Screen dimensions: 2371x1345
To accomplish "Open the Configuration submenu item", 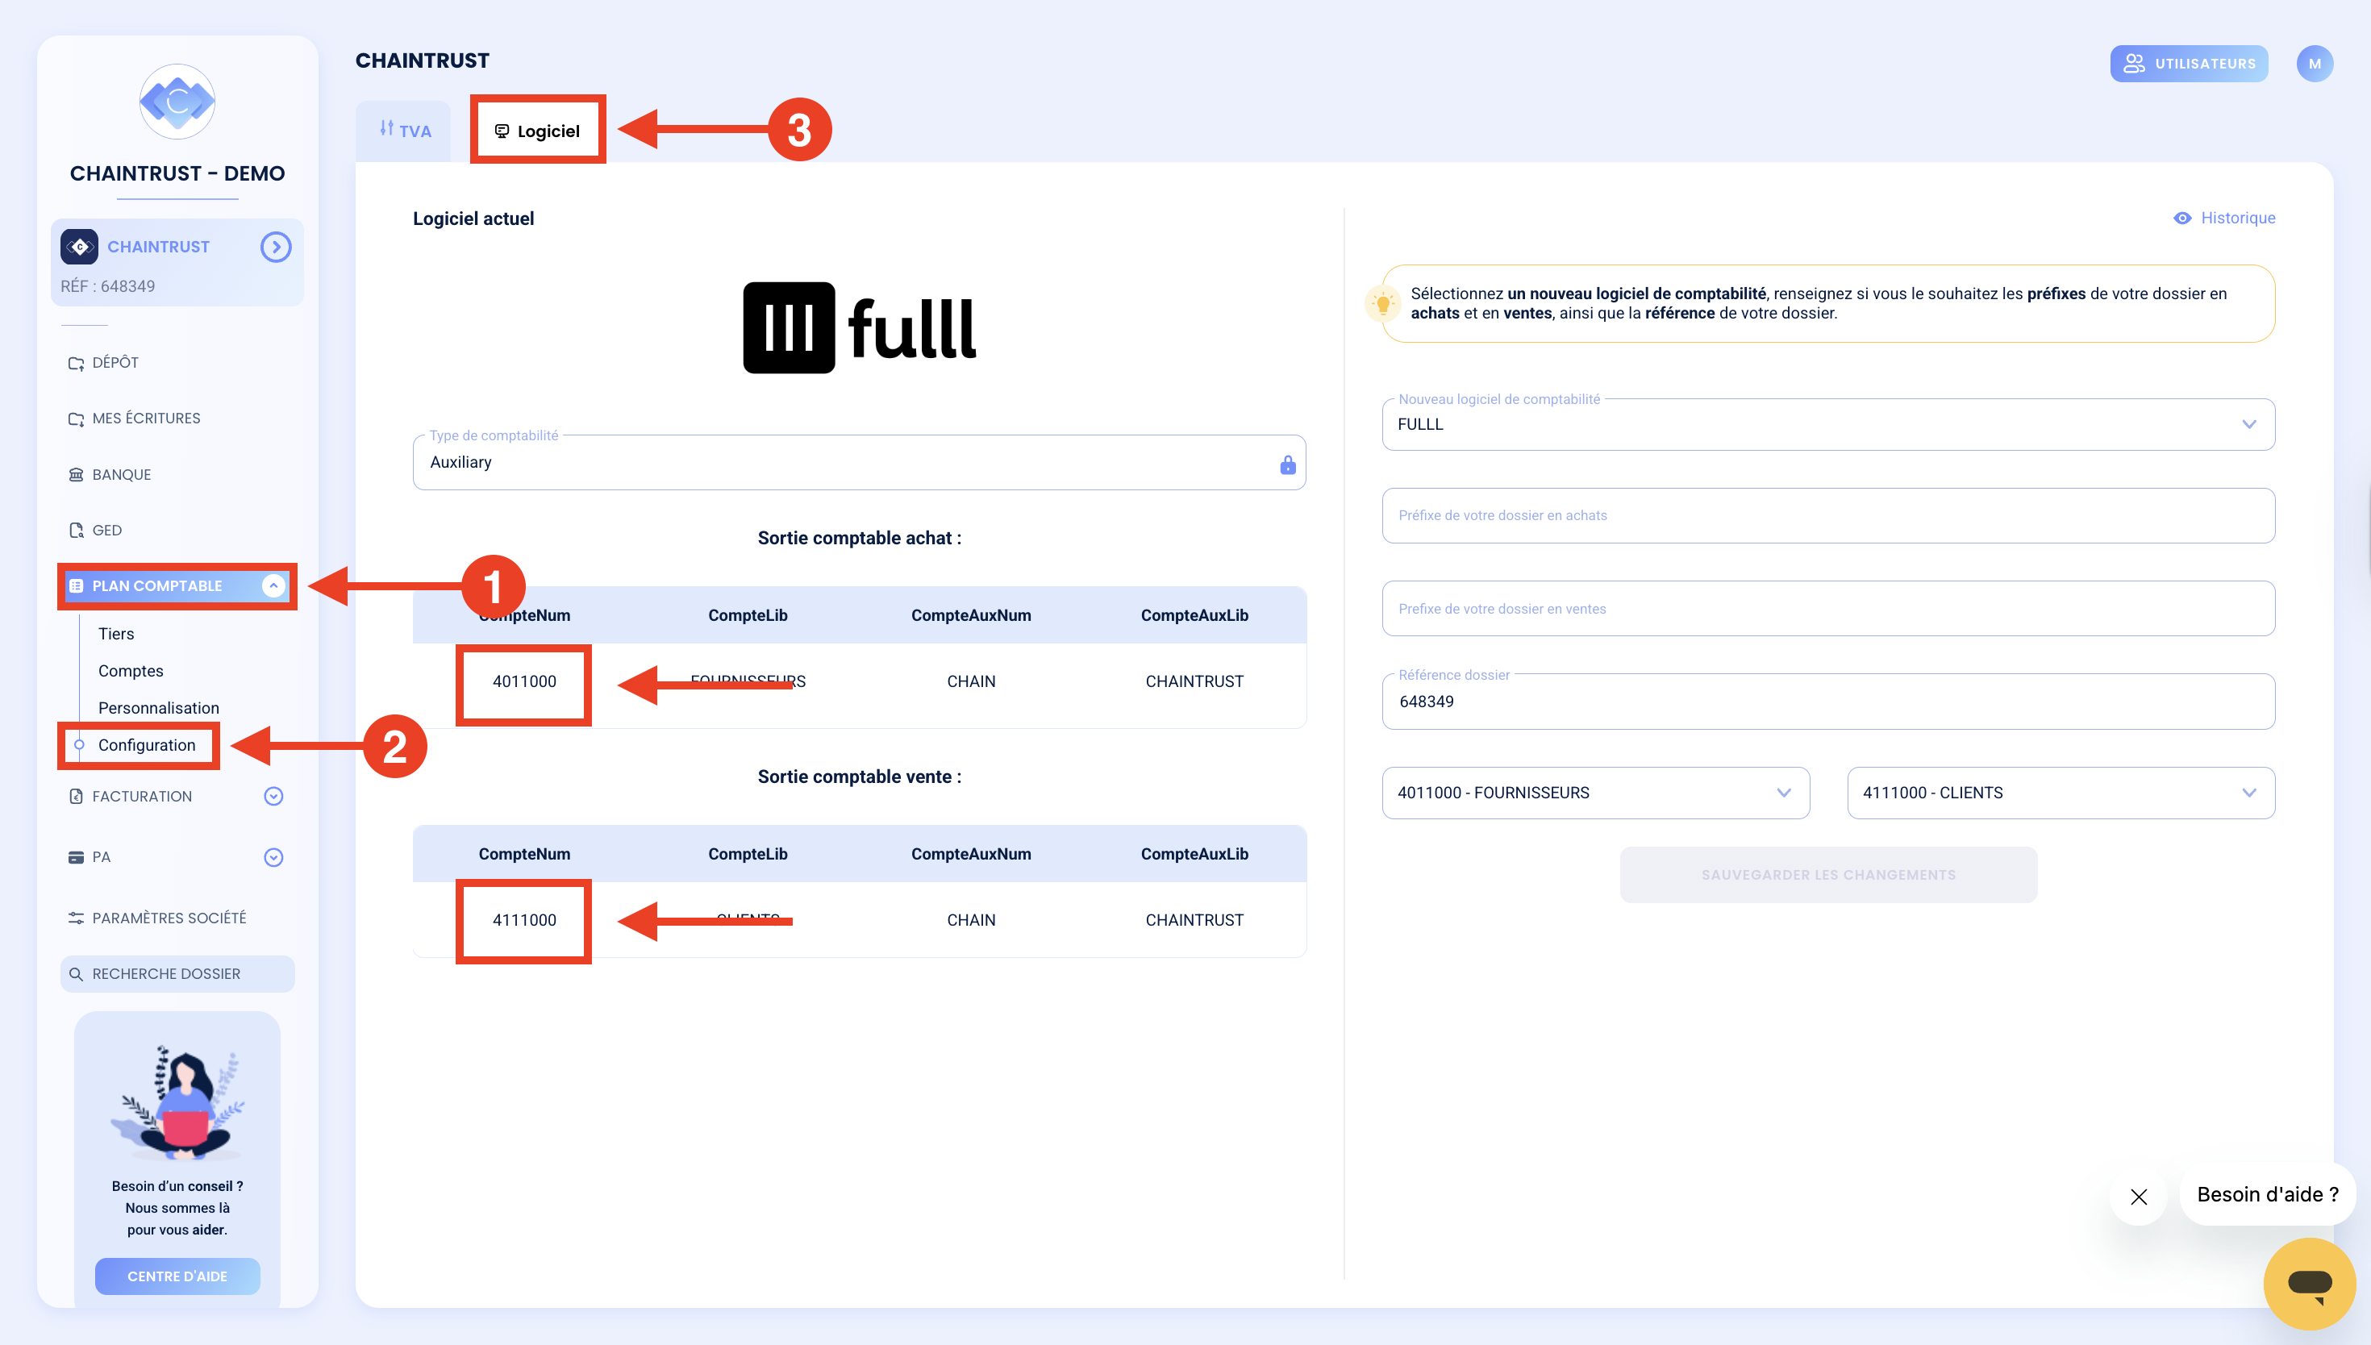I will [x=147, y=744].
